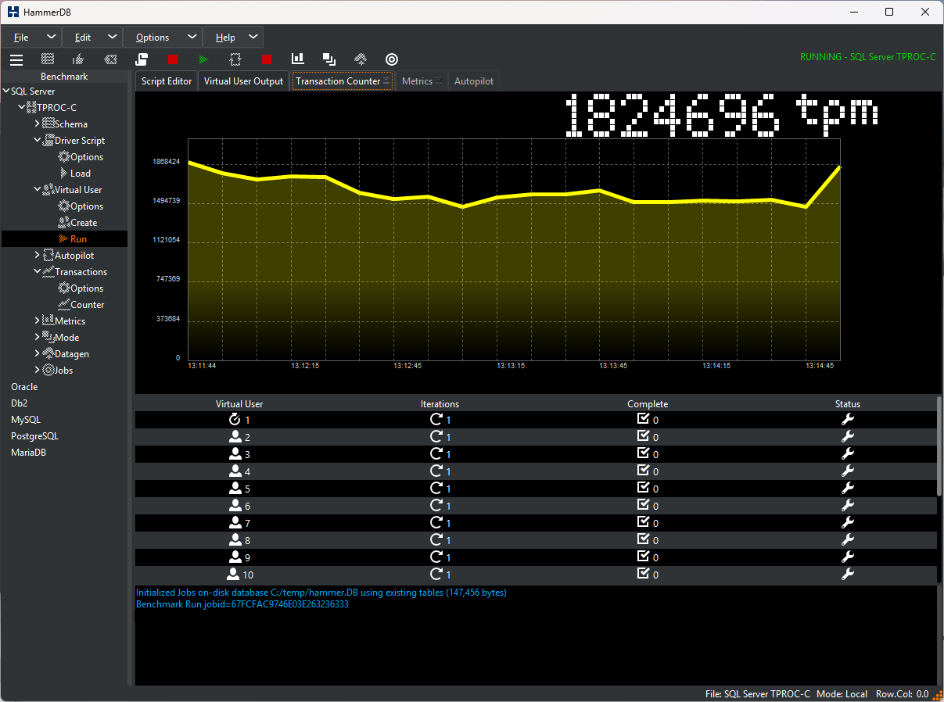944x702 pixels.
Task: Collapse the SQL Server tree node
Action: pyautogui.click(x=6, y=91)
